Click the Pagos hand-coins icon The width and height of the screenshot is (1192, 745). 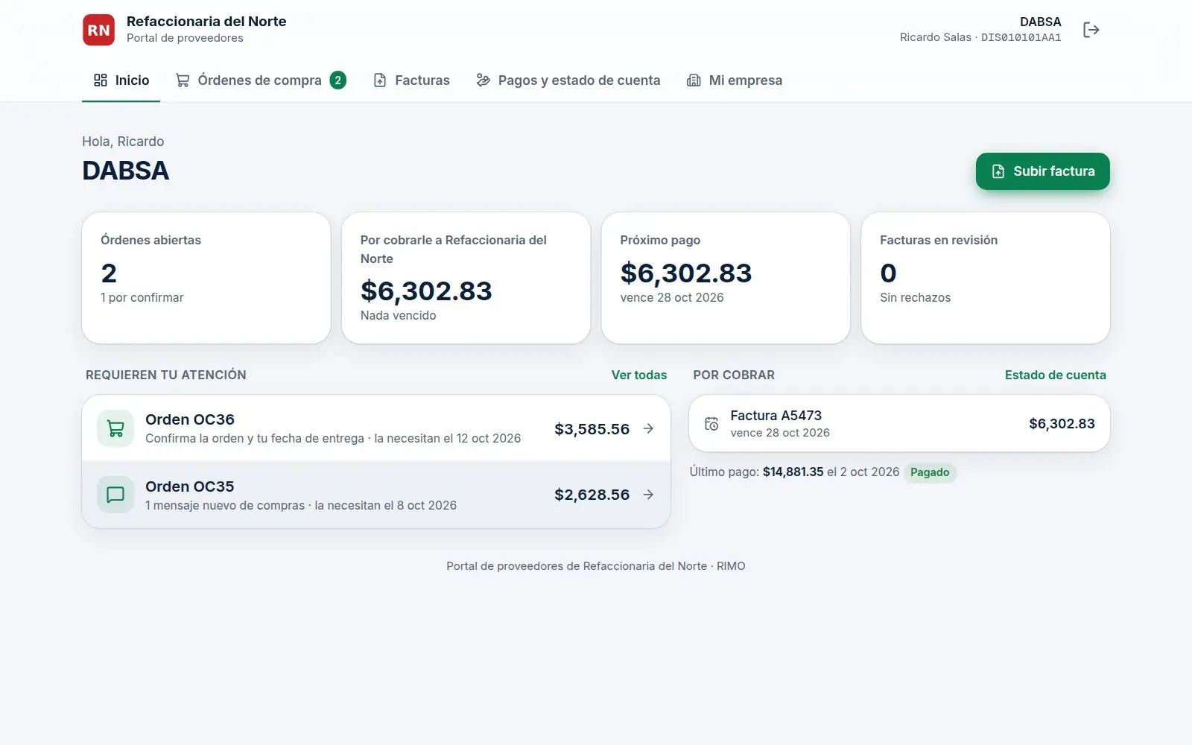483,80
